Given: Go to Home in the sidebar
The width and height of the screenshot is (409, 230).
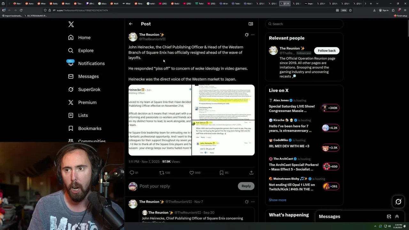Looking at the screenshot, I should click(x=80, y=38).
